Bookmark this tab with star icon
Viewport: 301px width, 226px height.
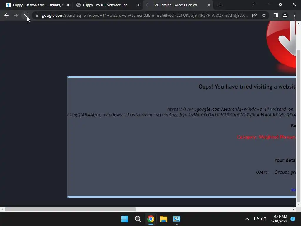[x=264, y=15]
